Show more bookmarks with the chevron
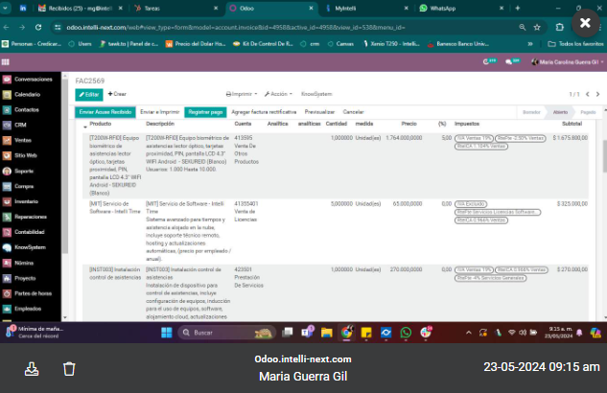Image resolution: width=607 pixels, height=393 pixels. (x=530, y=44)
